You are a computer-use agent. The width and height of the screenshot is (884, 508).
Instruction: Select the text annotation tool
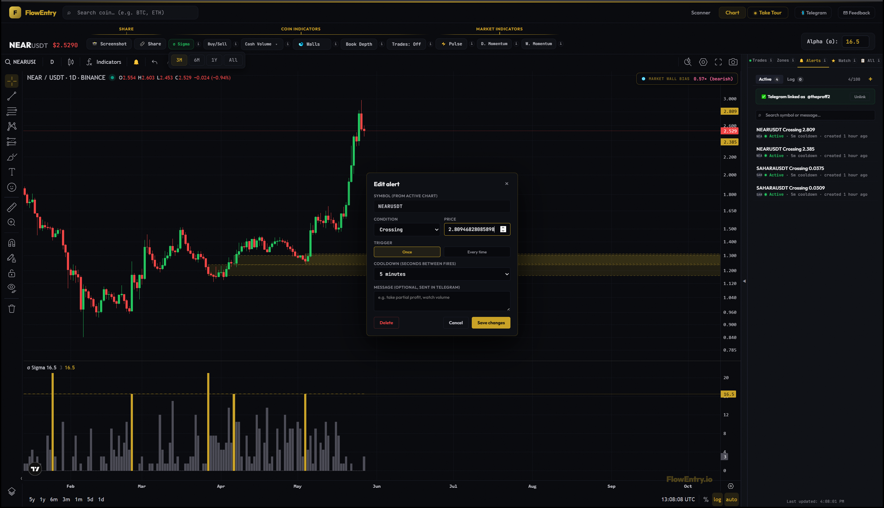click(12, 172)
